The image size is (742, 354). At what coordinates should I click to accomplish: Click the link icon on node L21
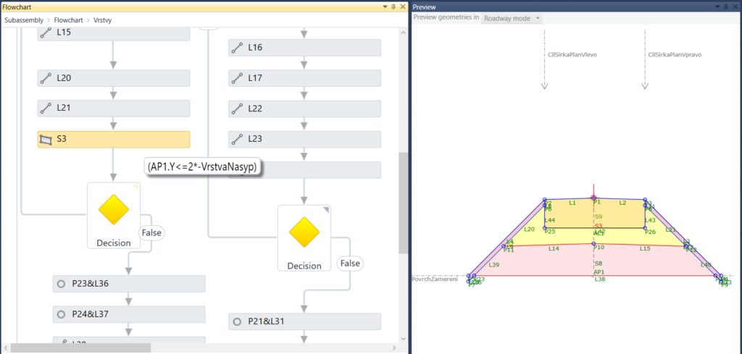point(46,109)
